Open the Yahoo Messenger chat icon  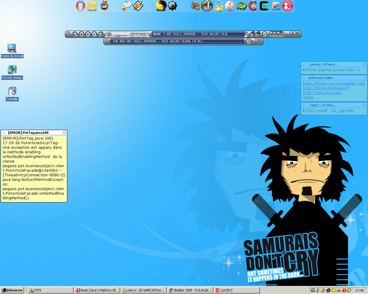coord(126,6)
